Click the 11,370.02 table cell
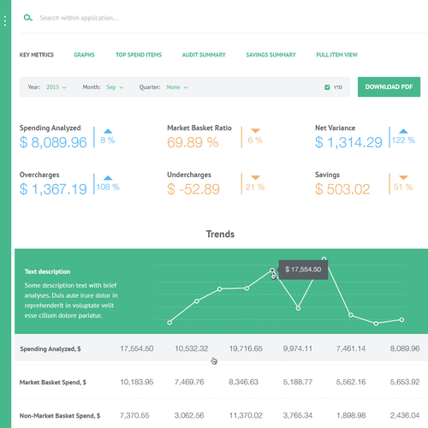 point(246,415)
